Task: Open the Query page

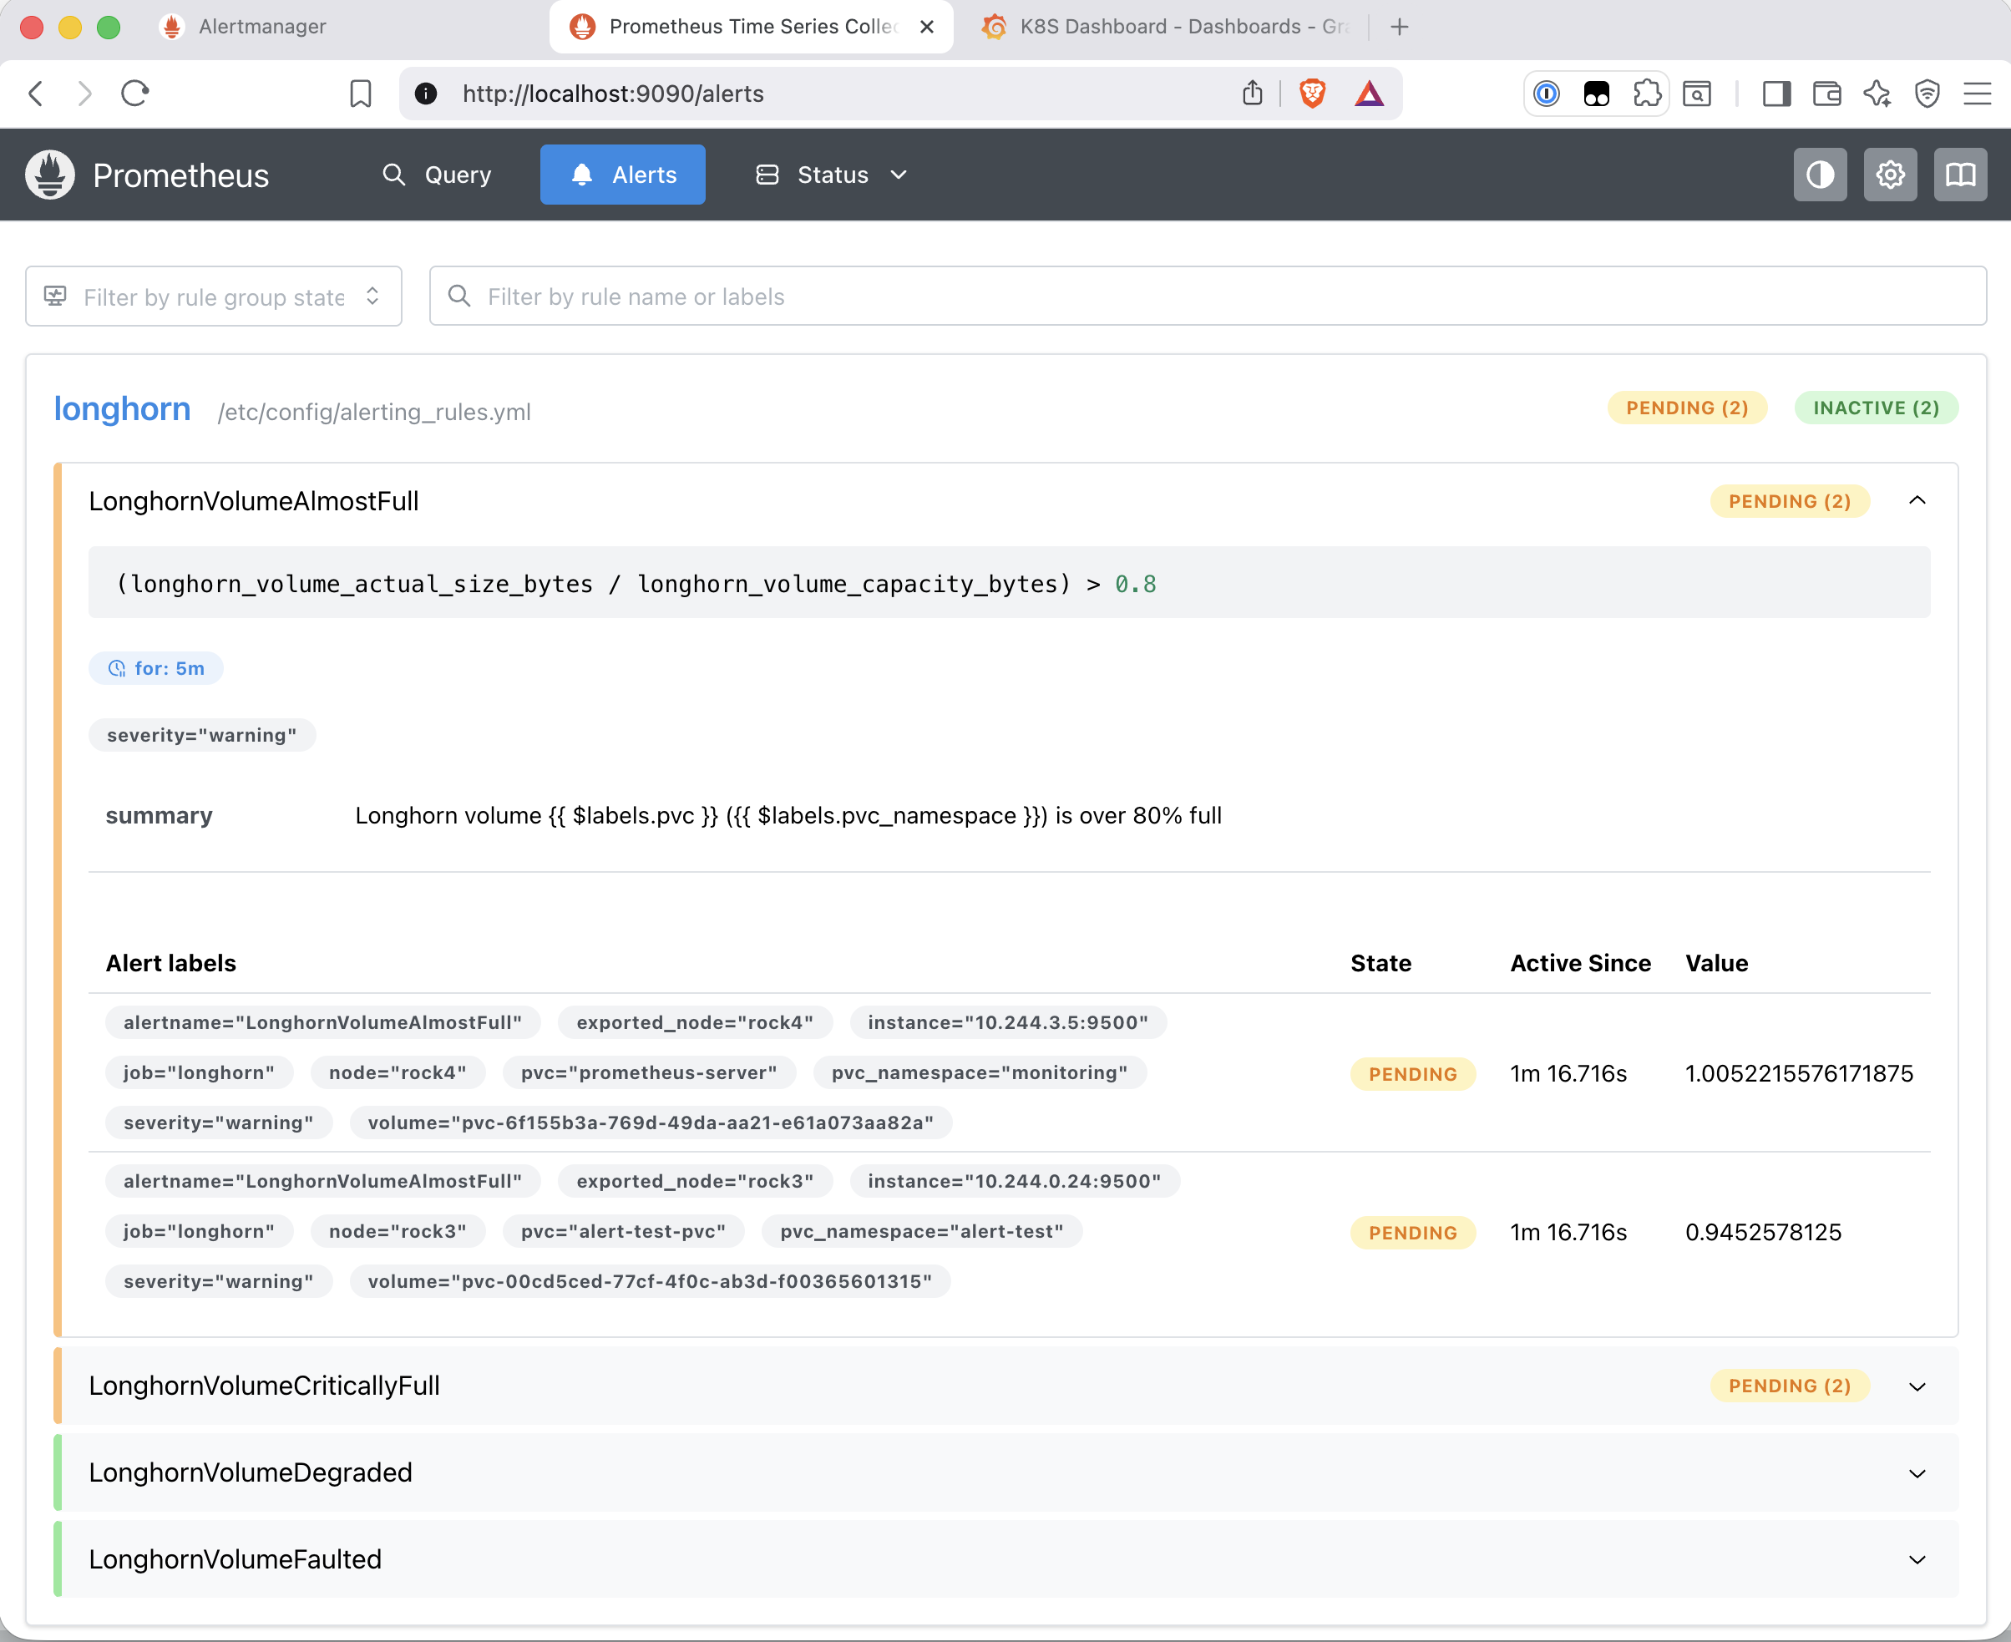Action: 437,175
